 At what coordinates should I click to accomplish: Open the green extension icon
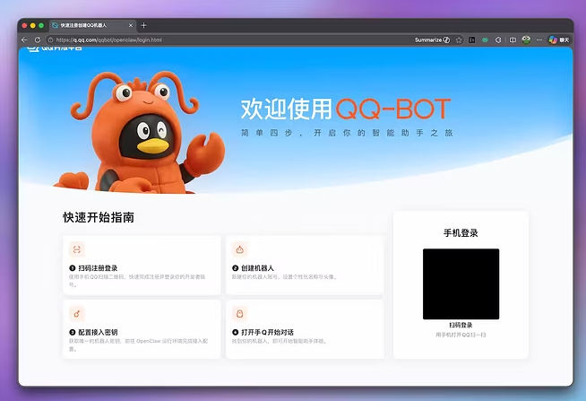(x=485, y=39)
